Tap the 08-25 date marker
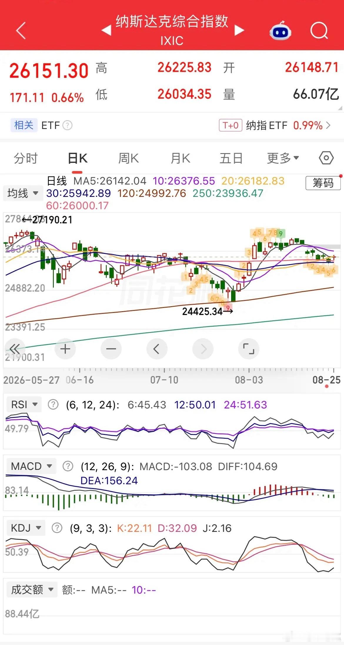The width and height of the screenshot is (344, 645). click(326, 380)
